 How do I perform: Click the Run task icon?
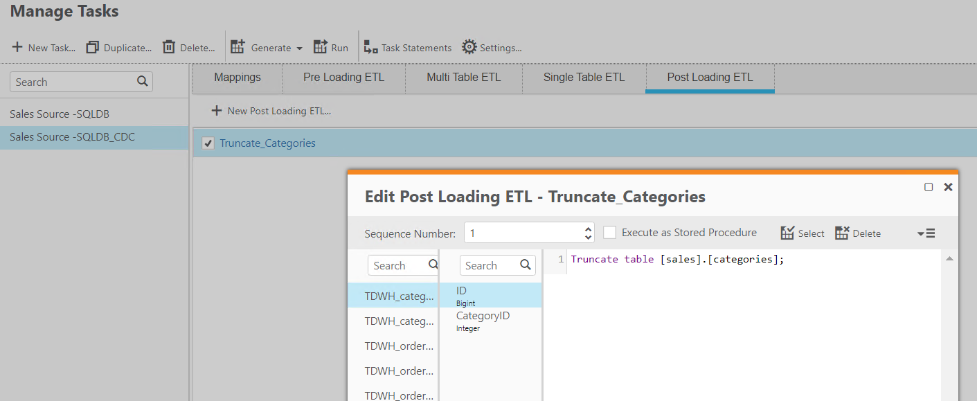point(321,47)
